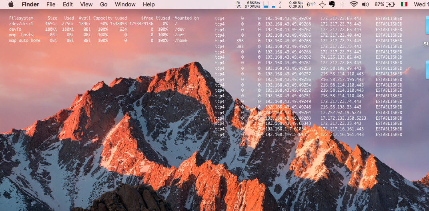Click remote address '172.217.22.33.443'
This screenshot has height=211, width=429.
coord(341,124)
